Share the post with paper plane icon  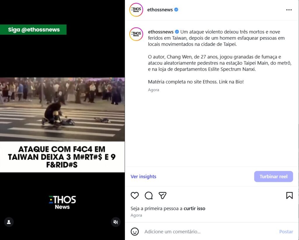[x=163, y=196]
